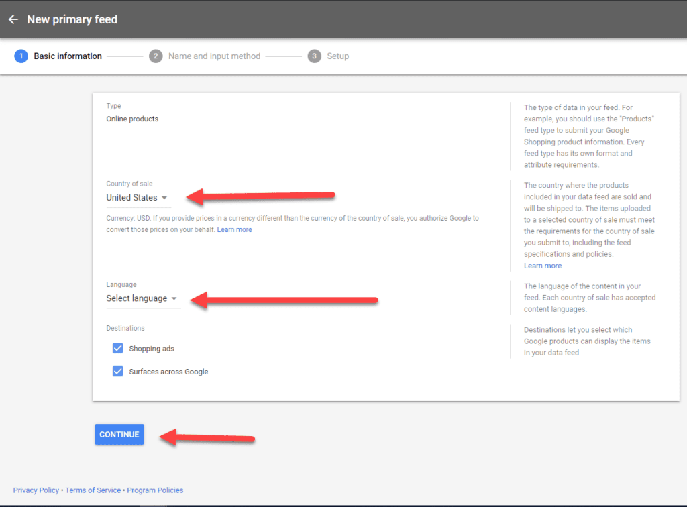Click the CONTINUE button
Image resolution: width=687 pixels, height=507 pixels.
click(119, 434)
